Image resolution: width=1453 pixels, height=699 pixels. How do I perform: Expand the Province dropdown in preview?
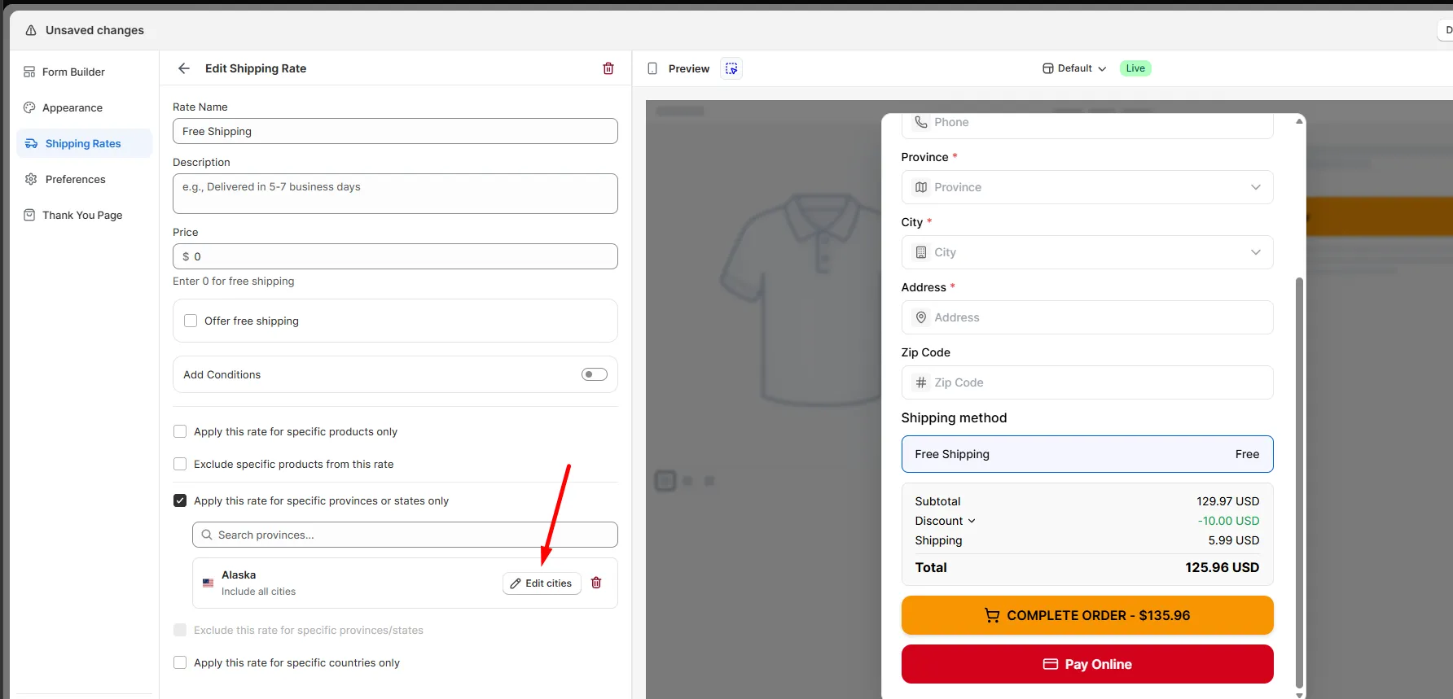click(x=1087, y=187)
